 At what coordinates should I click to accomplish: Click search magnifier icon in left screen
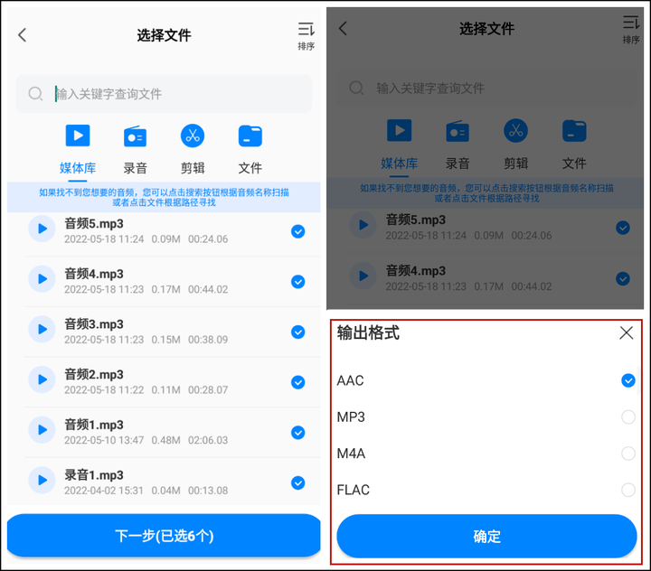pyautogui.click(x=35, y=93)
